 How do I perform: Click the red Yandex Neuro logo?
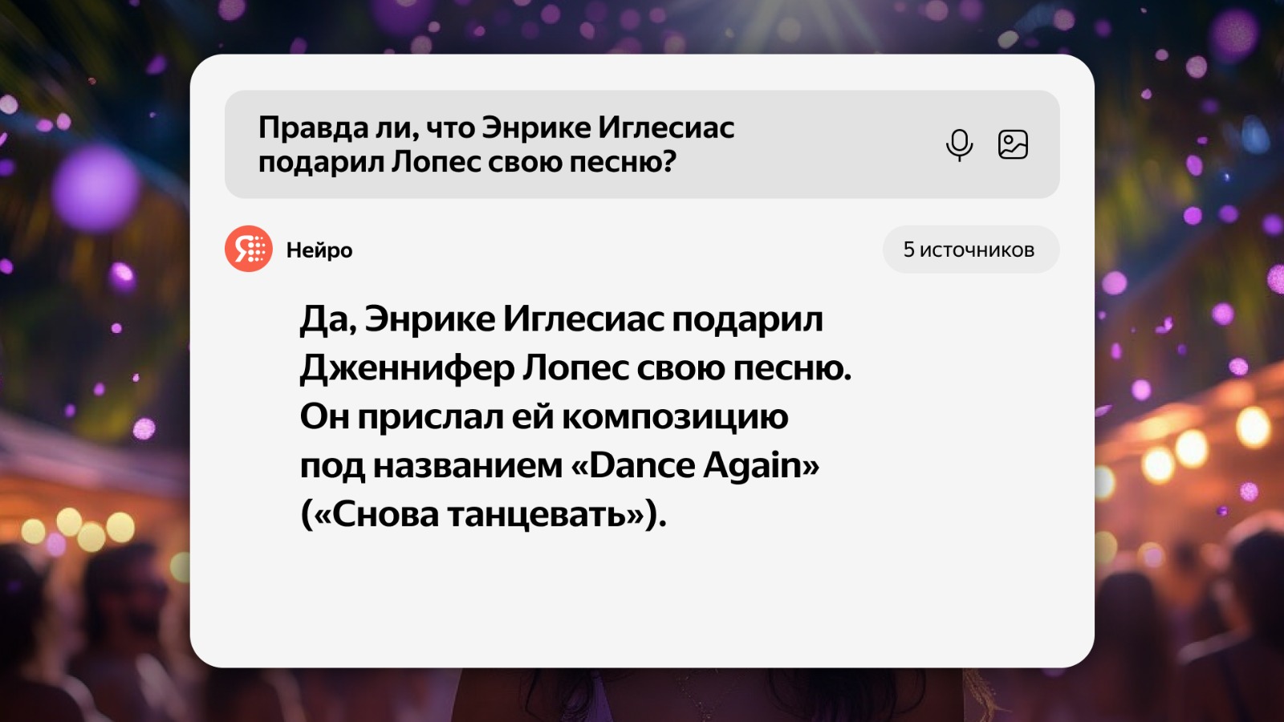click(249, 249)
